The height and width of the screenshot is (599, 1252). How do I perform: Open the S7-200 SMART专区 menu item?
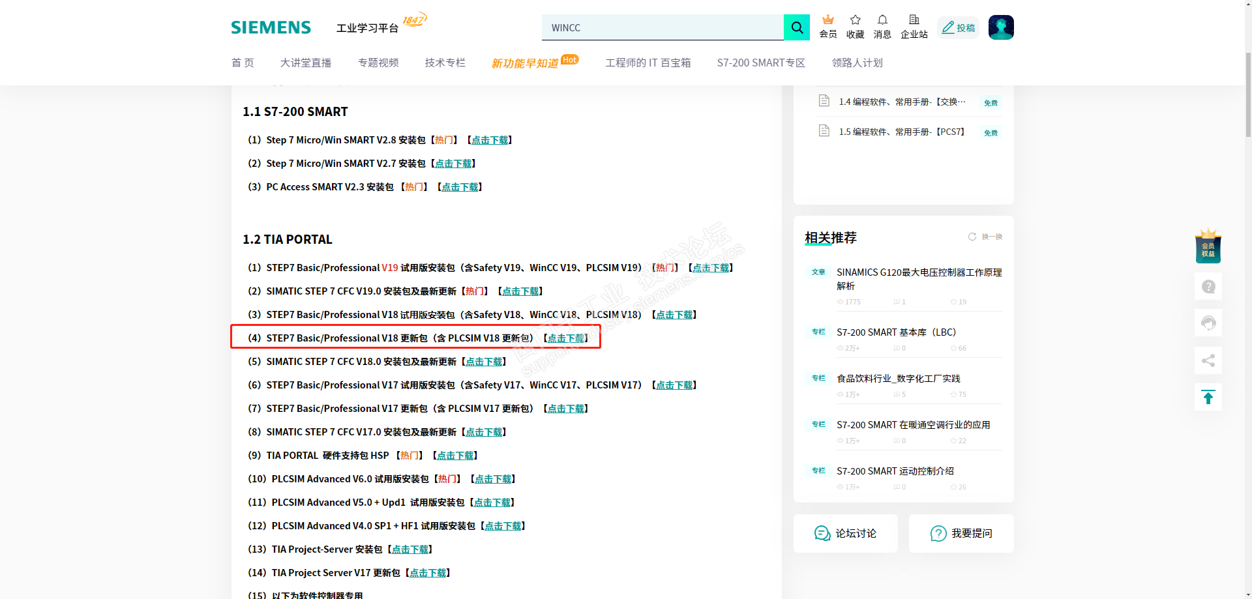pyautogui.click(x=761, y=63)
